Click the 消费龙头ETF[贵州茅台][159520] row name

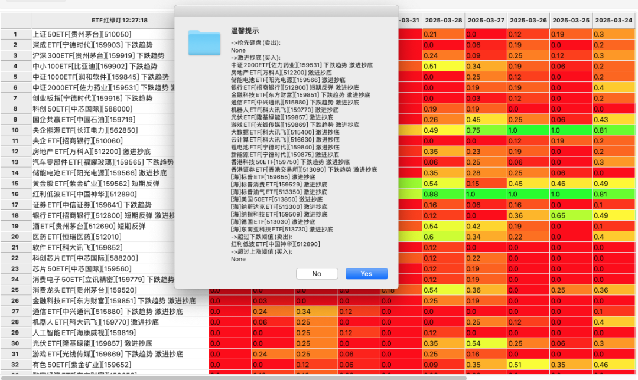(x=84, y=290)
